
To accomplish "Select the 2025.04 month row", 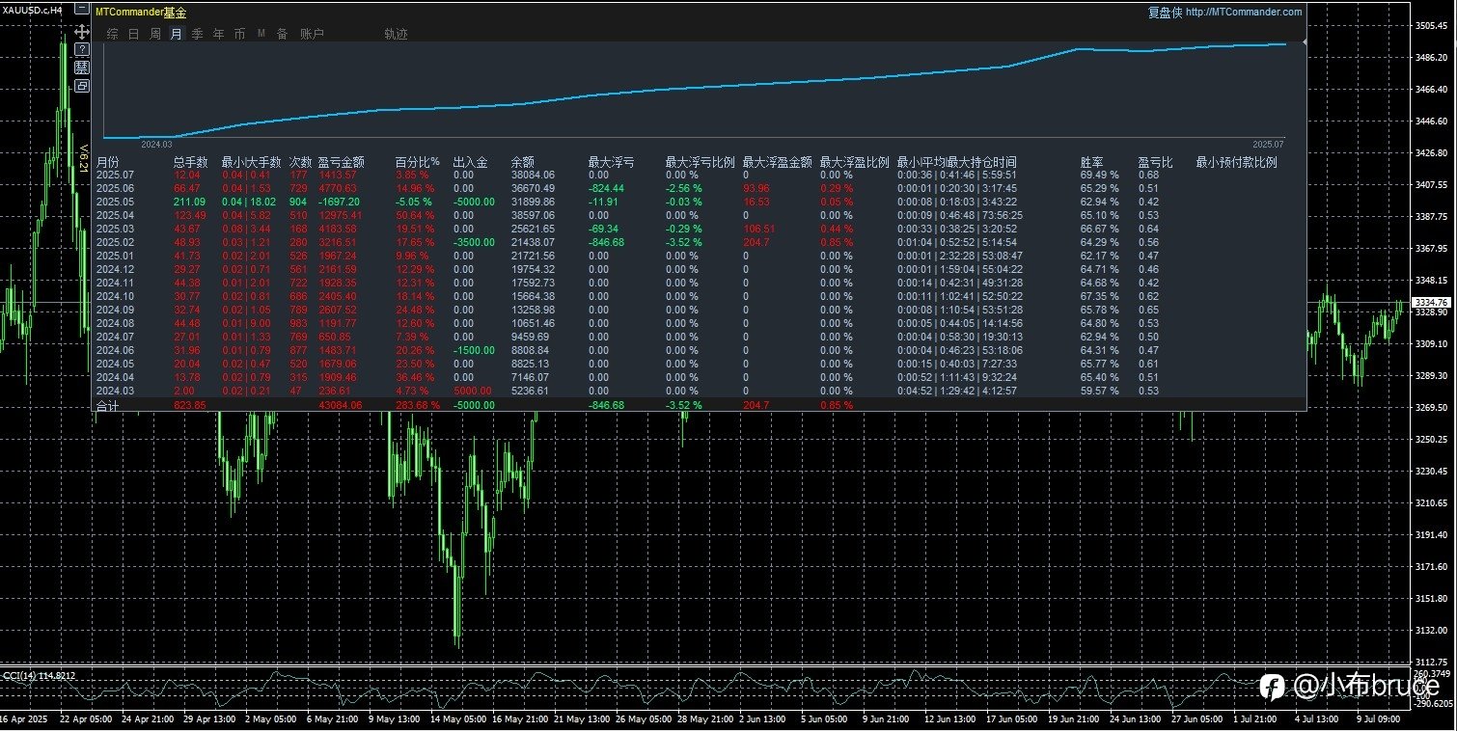I will [700, 215].
